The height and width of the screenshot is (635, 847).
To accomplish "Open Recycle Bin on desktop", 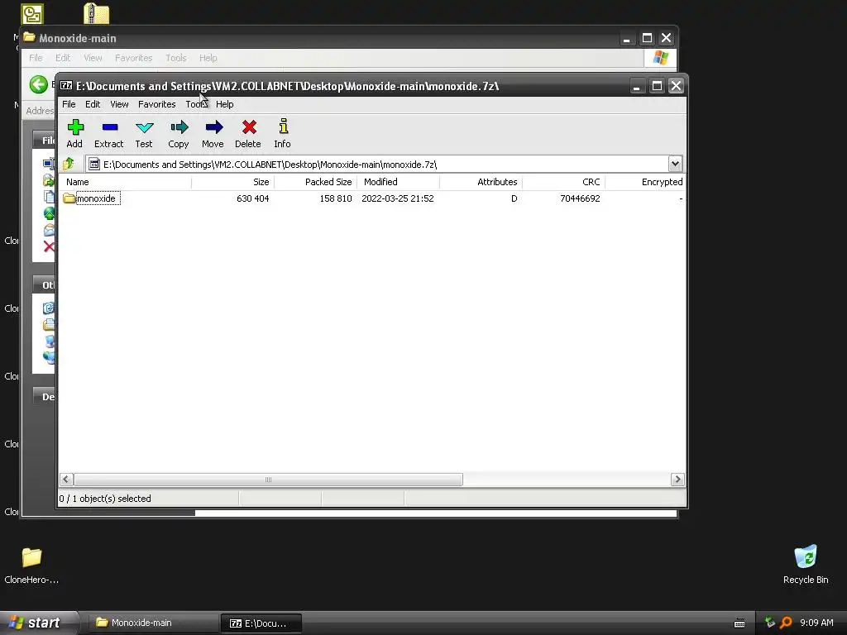I will pyautogui.click(x=806, y=564).
